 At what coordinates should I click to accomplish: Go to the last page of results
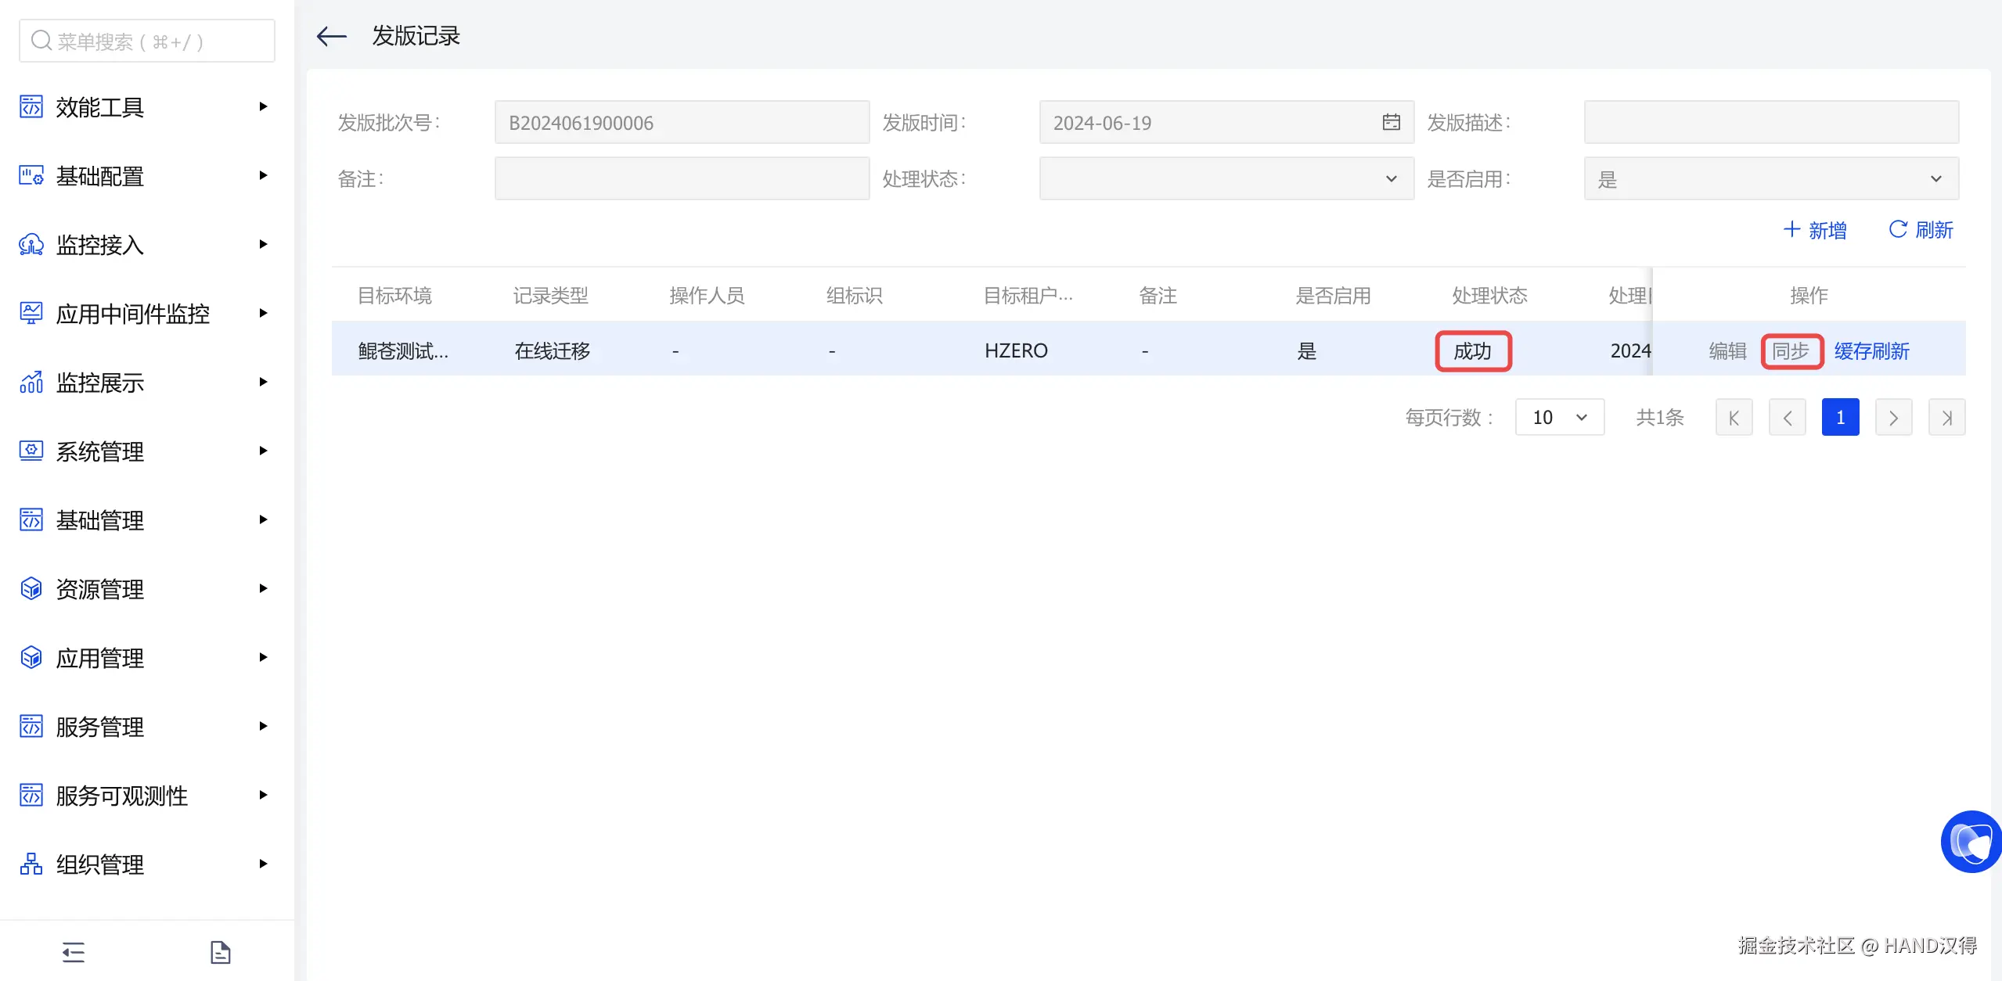click(x=1946, y=417)
